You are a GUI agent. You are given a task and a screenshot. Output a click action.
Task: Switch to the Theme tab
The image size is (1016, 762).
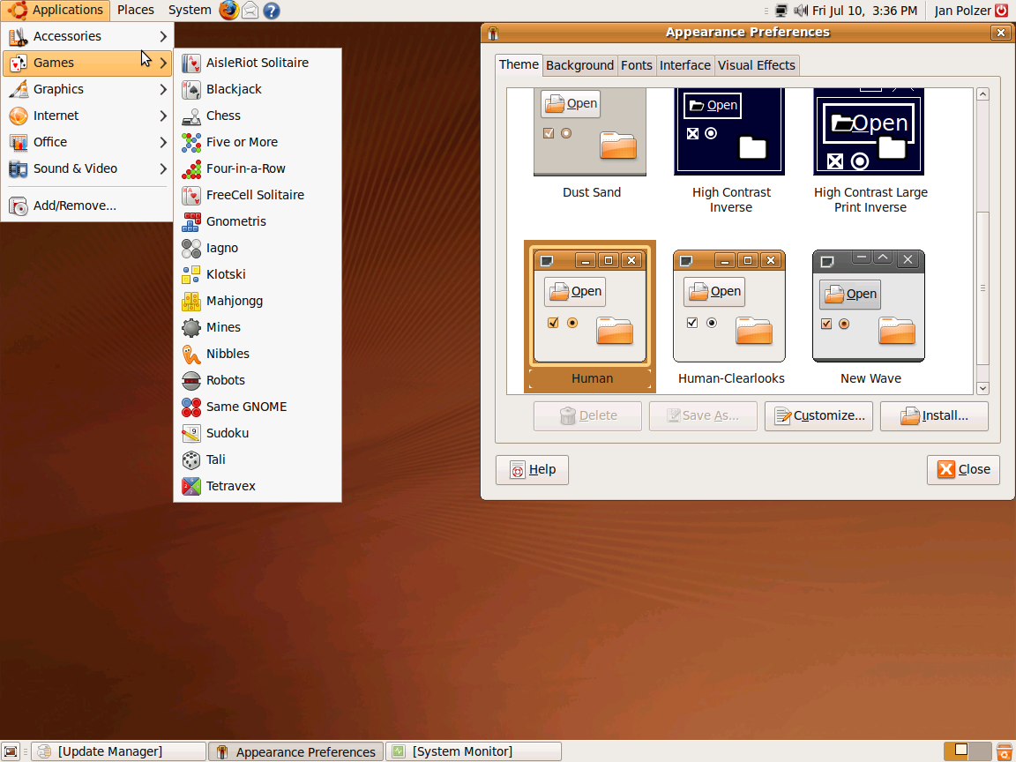point(519,64)
